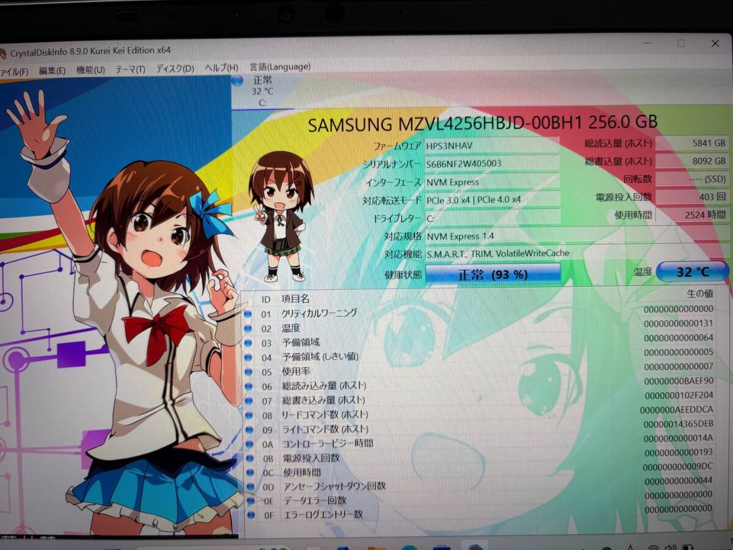Click raw value 00000014365DEB
Screen dimensions: 733x550
click(678, 424)
